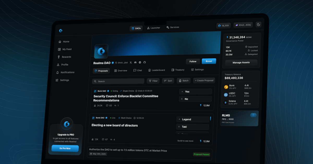313x164 pixels.
Task: Click the 12.9M power on Security Council proposal
Action: click(204, 105)
